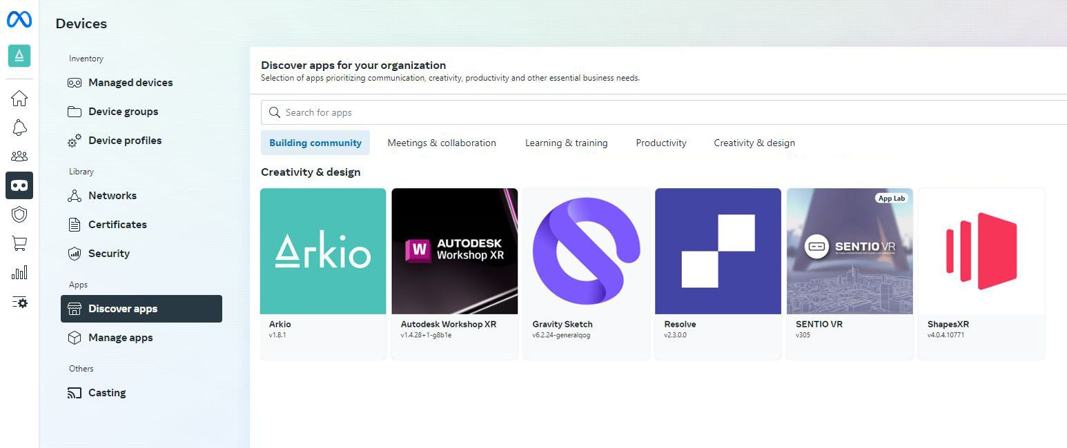
Task: Open the People icon in rail
Action: point(19,156)
